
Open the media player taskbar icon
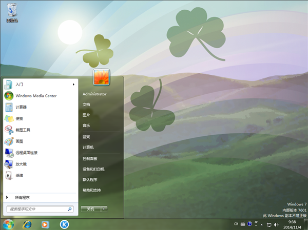46,224
